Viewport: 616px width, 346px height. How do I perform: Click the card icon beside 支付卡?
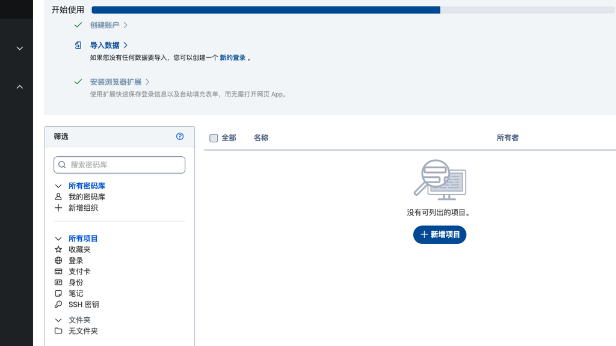(x=58, y=272)
